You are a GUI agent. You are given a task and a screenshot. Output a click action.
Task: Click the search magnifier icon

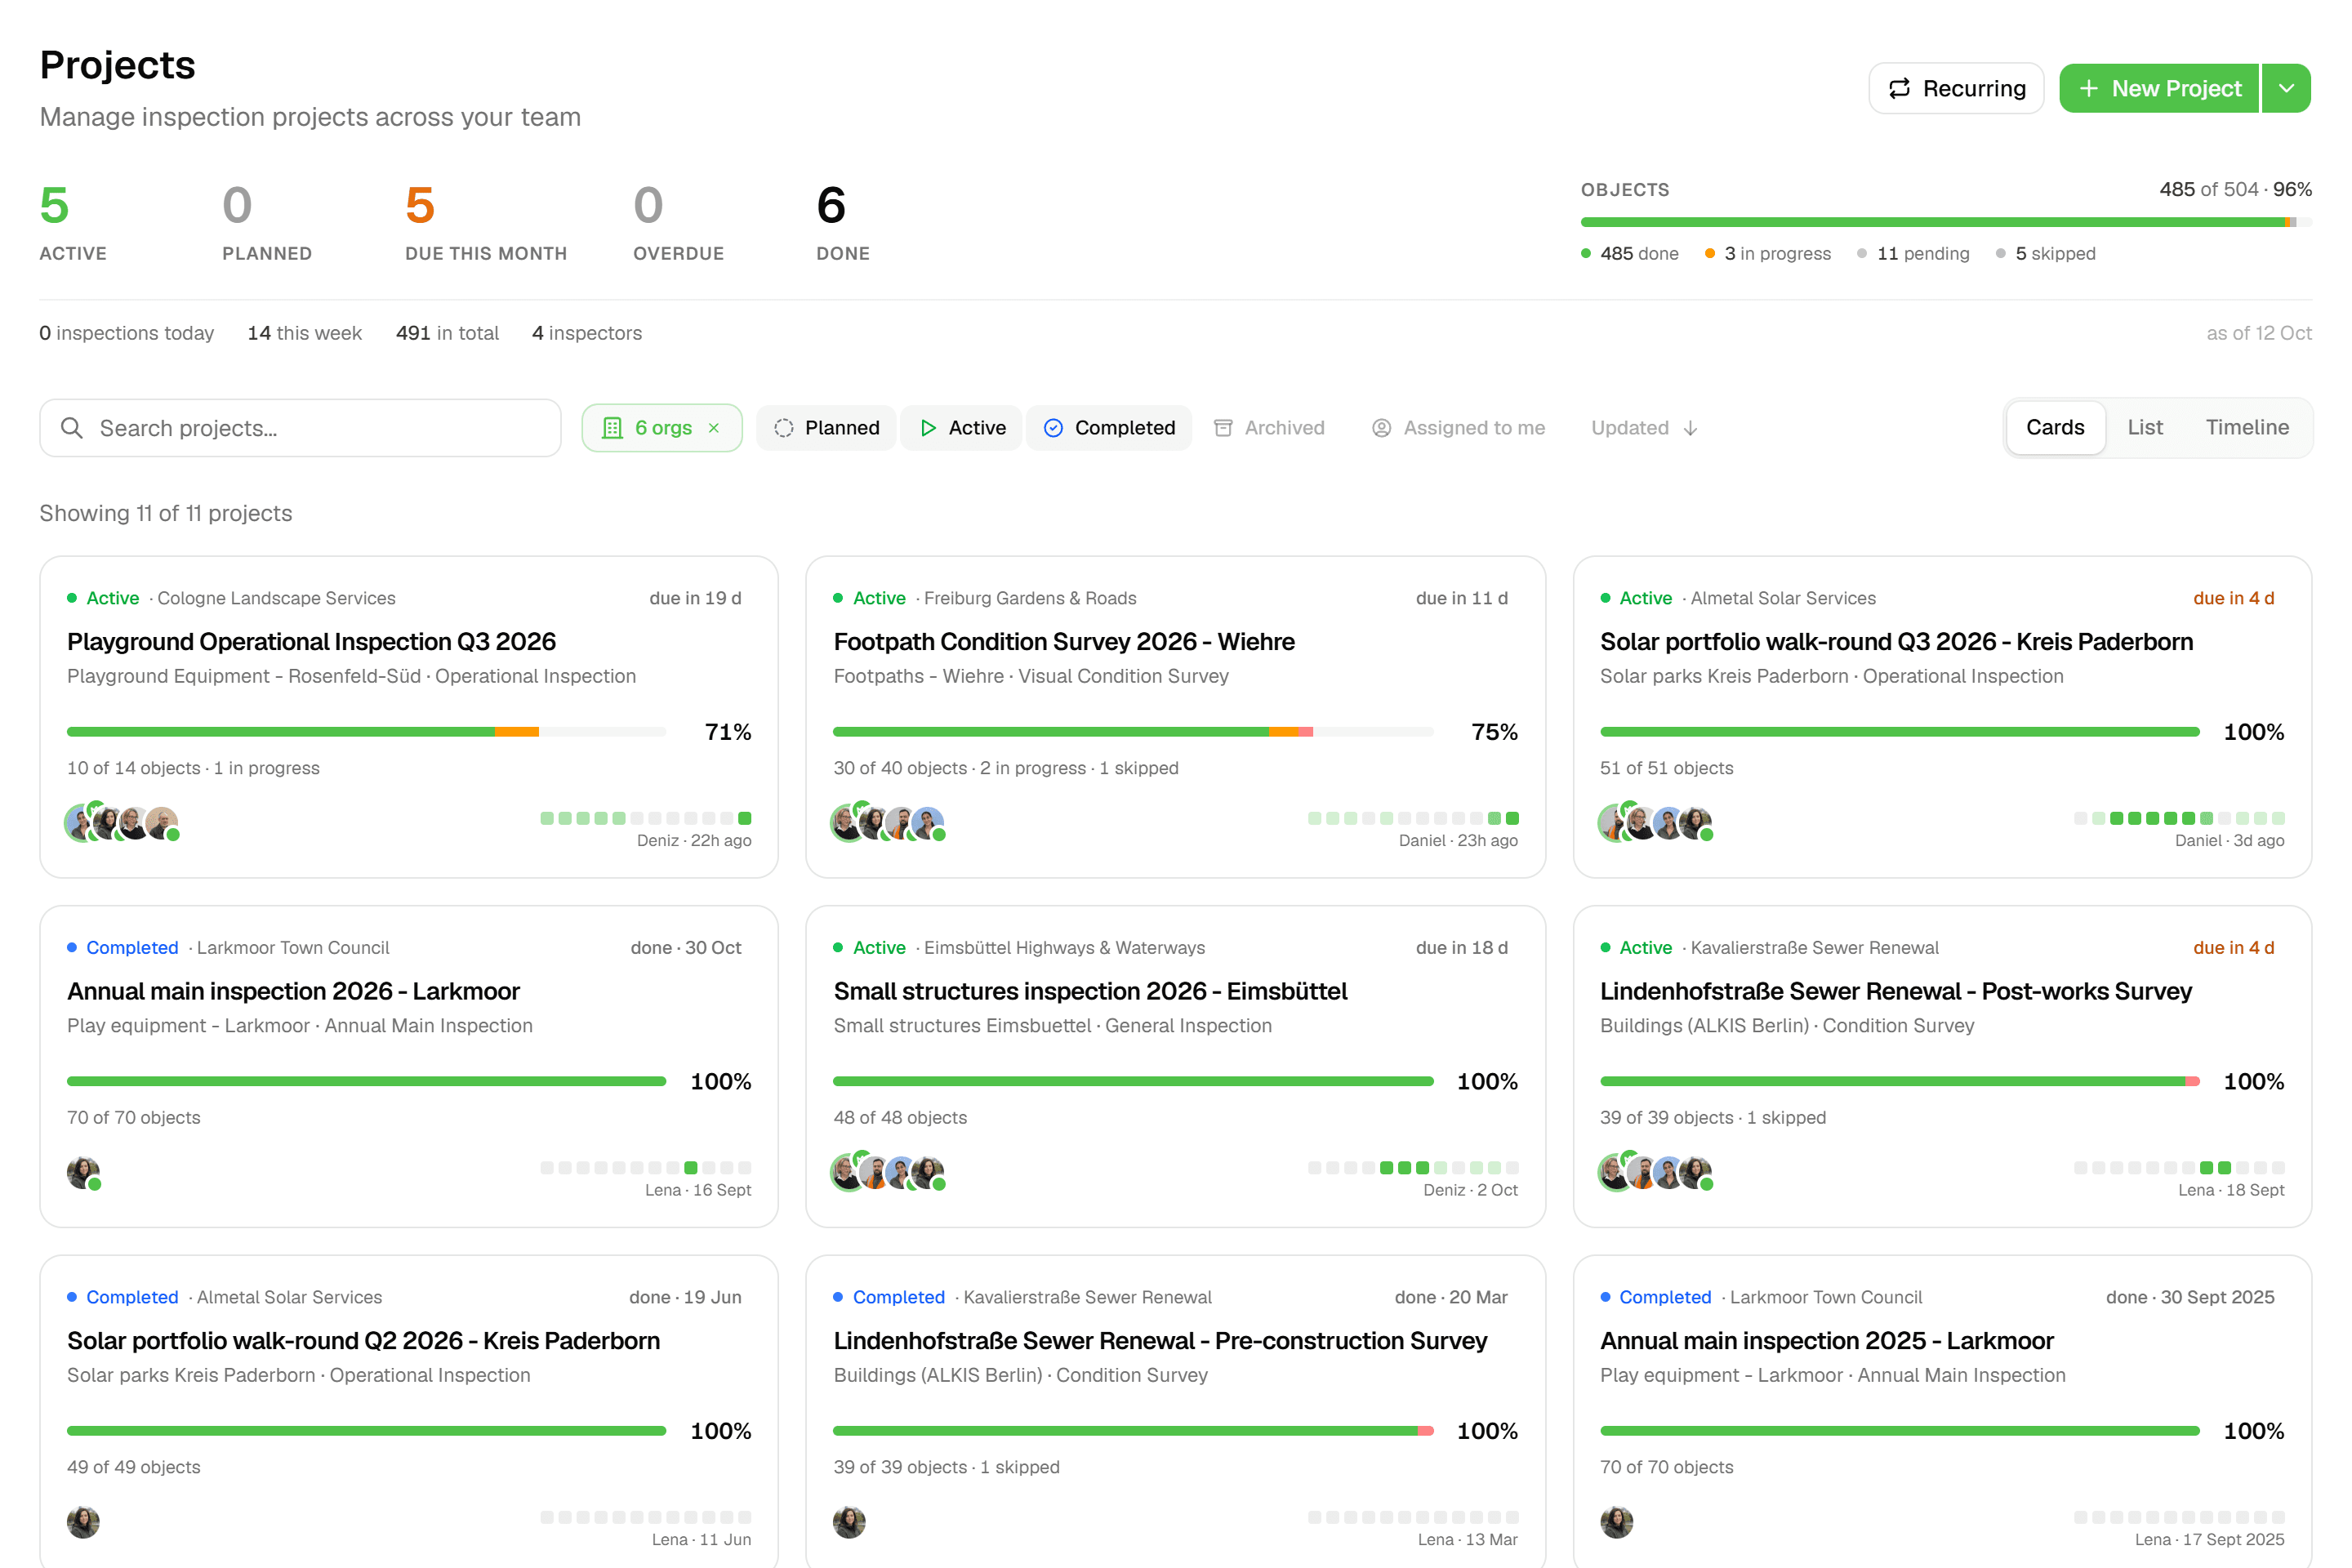tap(71, 428)
